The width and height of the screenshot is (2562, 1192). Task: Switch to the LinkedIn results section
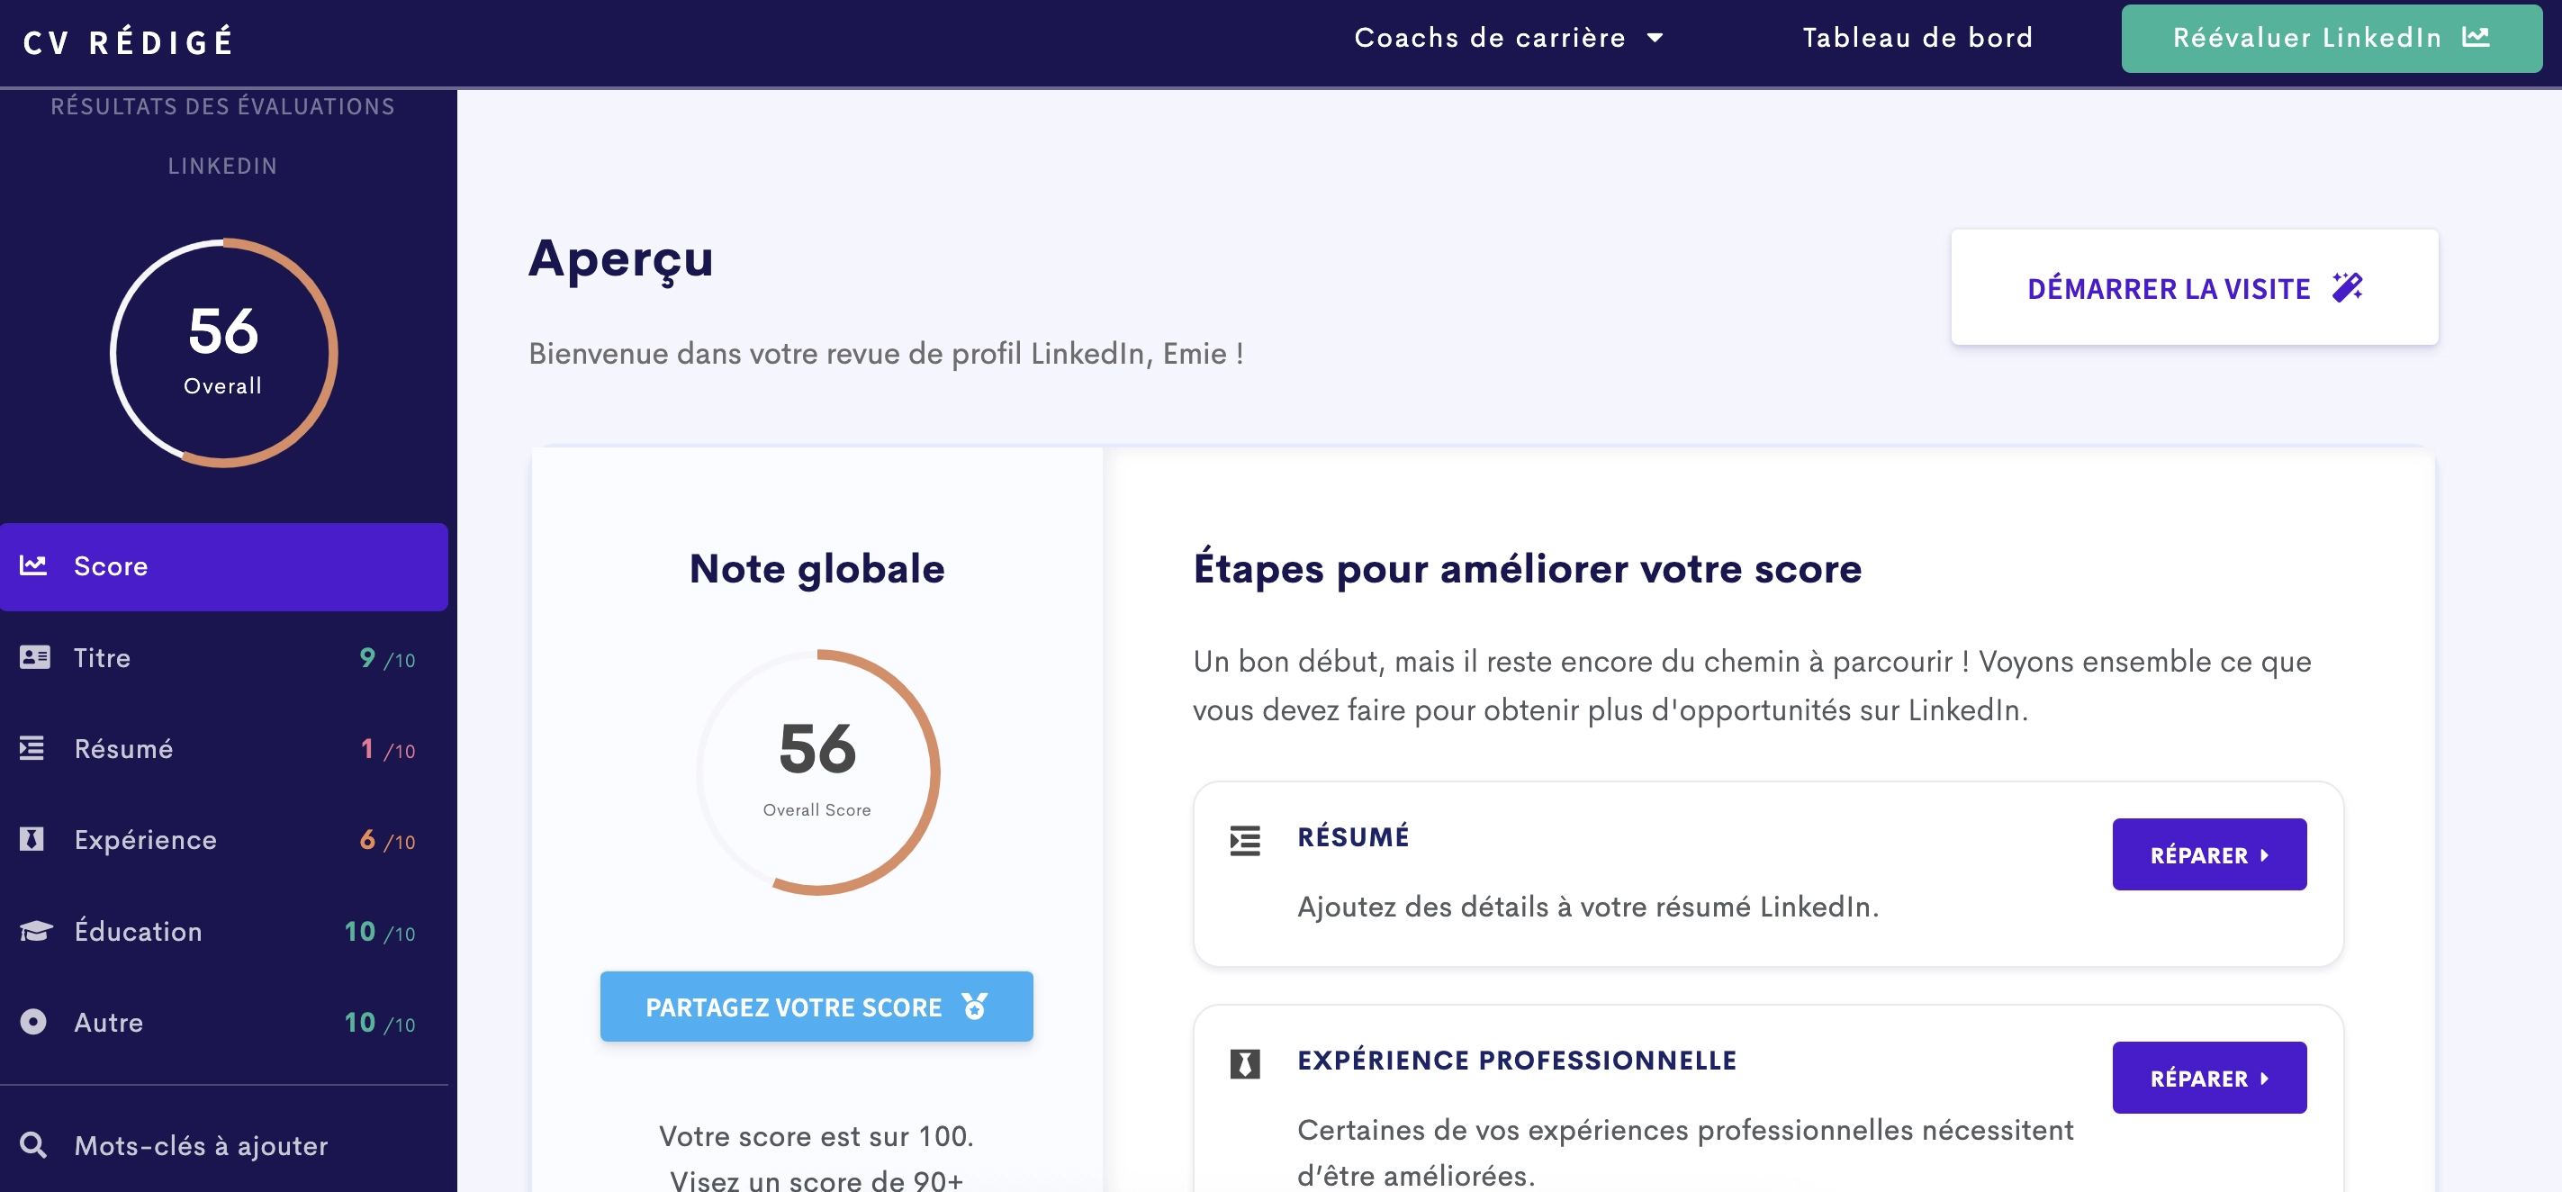(221, 165)
